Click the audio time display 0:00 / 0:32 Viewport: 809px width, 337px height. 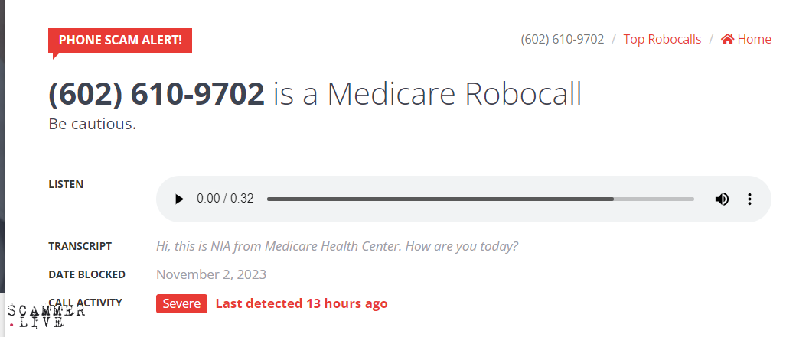point(225,199)
